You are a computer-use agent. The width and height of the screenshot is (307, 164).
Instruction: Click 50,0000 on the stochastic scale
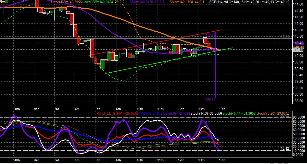[x=299, y=134]
